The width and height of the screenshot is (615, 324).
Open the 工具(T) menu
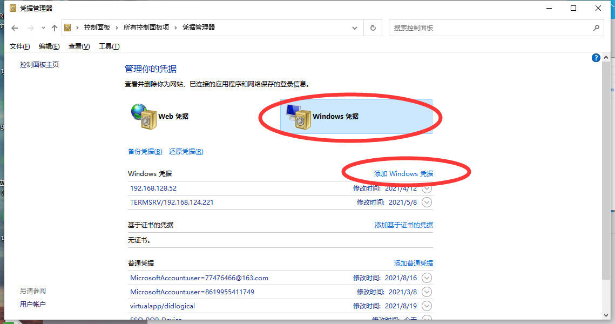click(109, 46)
